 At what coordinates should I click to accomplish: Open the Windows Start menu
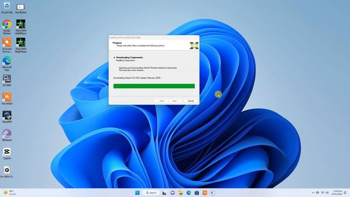tap(137, 193)
